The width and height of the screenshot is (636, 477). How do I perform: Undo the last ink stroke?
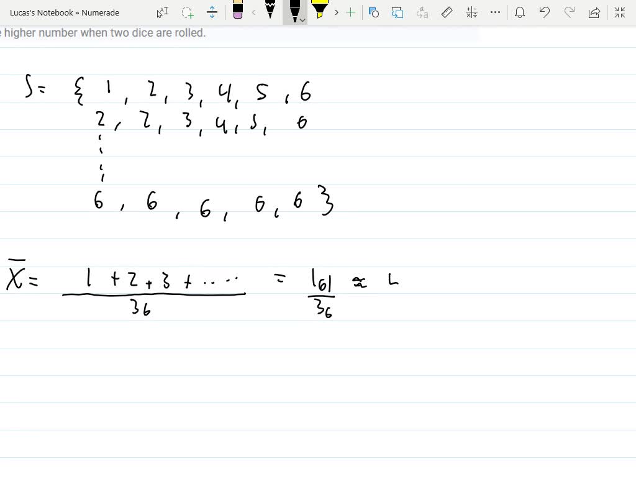pos(545,12)
